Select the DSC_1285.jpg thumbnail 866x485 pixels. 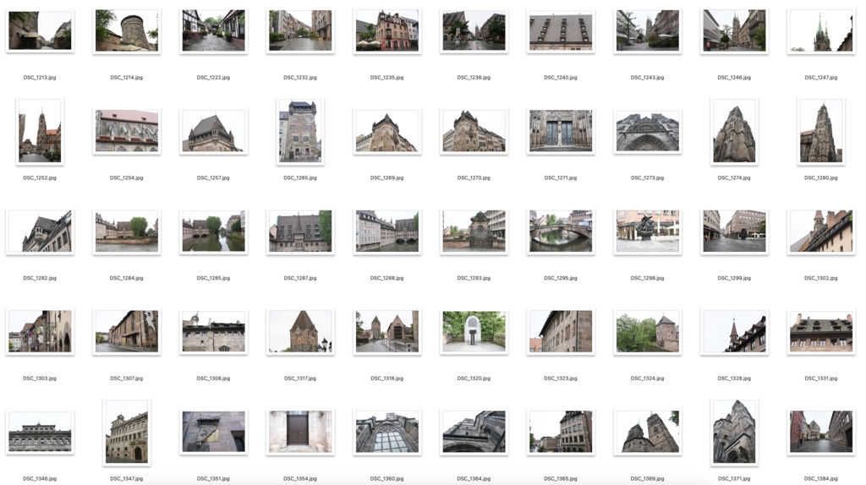213,232
